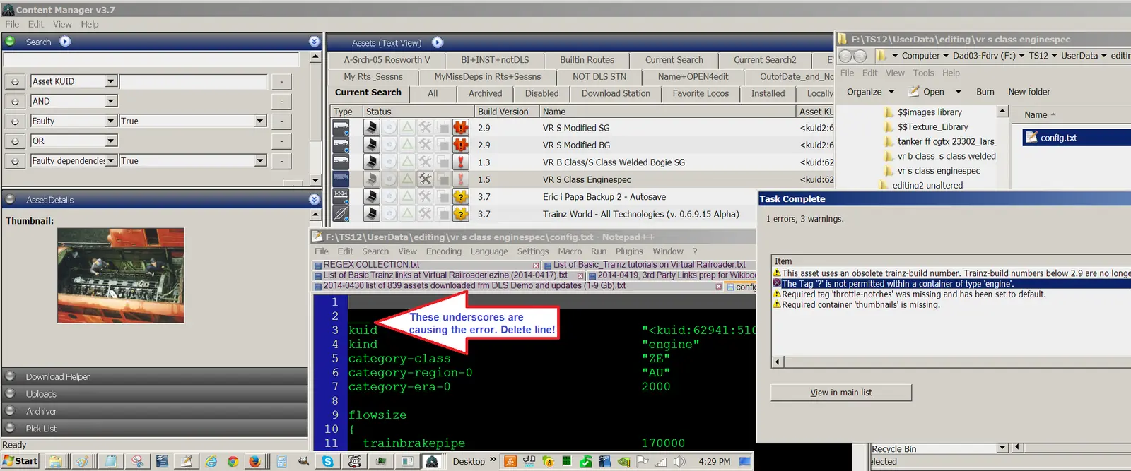Launch Firefox from the quick launch bar

tap(254, 462)
